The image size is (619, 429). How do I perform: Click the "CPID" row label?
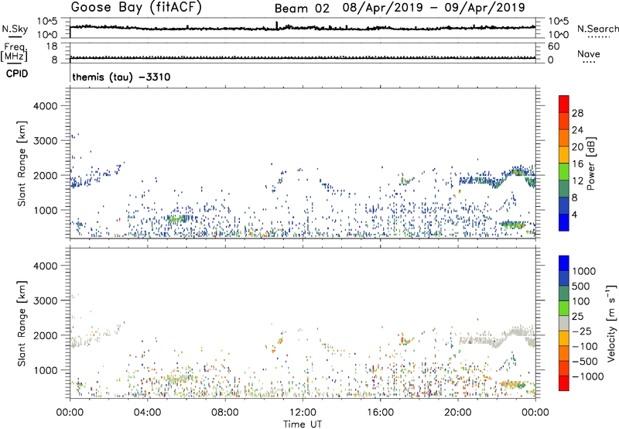coord(17,74)
